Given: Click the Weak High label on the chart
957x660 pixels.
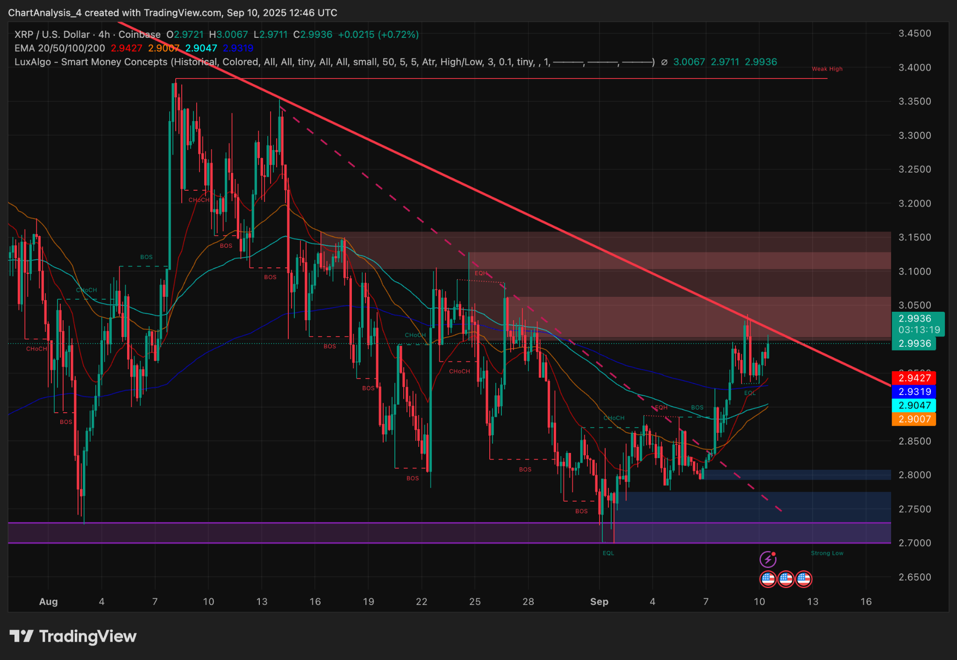Looking at the screenshot, I should (827, 69).
